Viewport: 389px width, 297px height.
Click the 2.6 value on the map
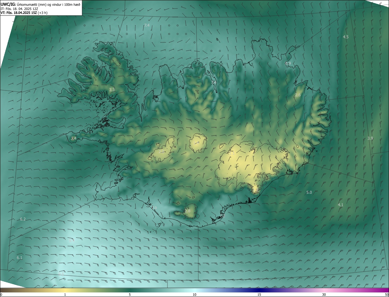(x=298, y=95)
